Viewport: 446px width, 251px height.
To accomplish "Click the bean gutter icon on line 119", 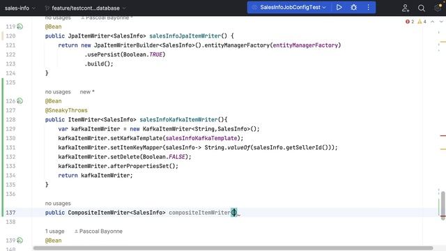I will pos(20,26).
